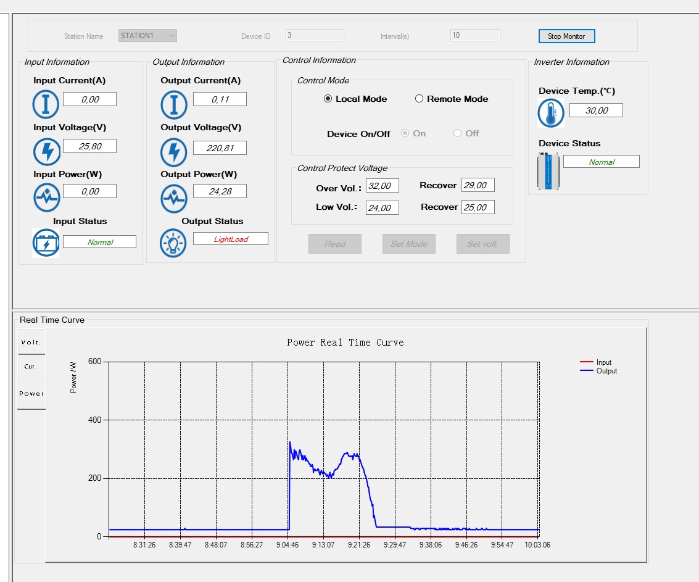Click the Output Voltage lightning bolt icon
The width and height of the screenshot is (699, 582).
173,151
